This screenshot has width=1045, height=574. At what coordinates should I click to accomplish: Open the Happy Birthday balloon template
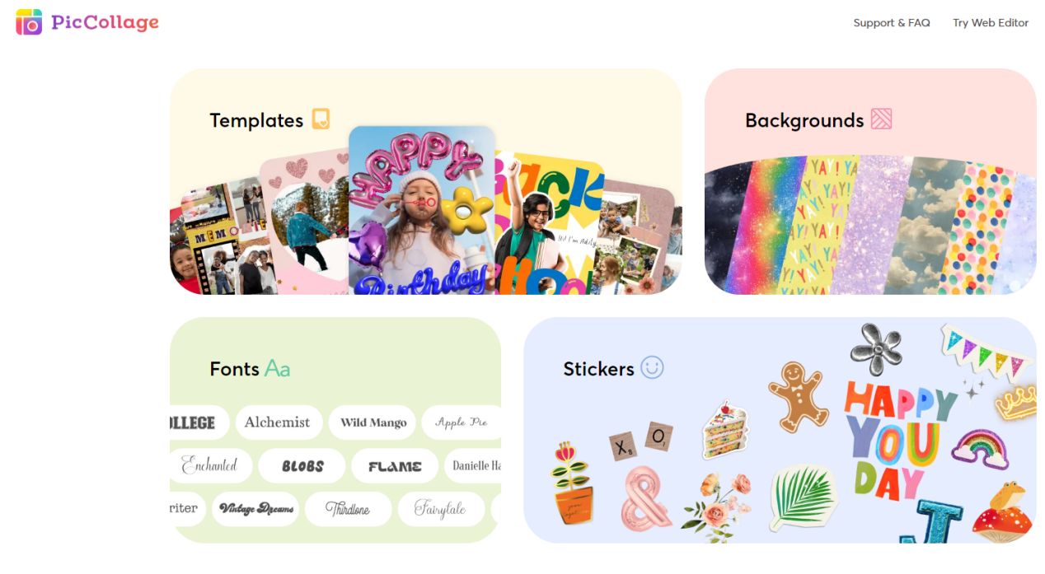coord(421,210)
